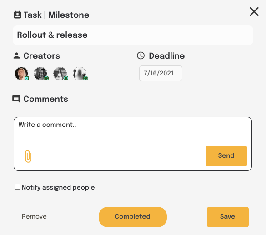Open the deadline date field 7/16/2021
The width and height of the screenshot is (266, 235).
pyautogui.click(x=161, y=74)
